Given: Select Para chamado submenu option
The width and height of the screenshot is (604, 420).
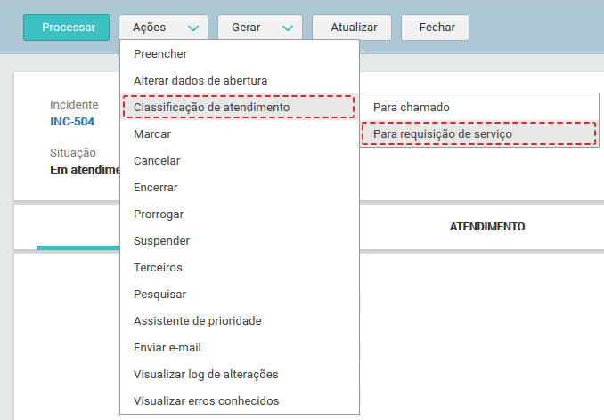Looking at the screenshot, I should click(479, 107).
